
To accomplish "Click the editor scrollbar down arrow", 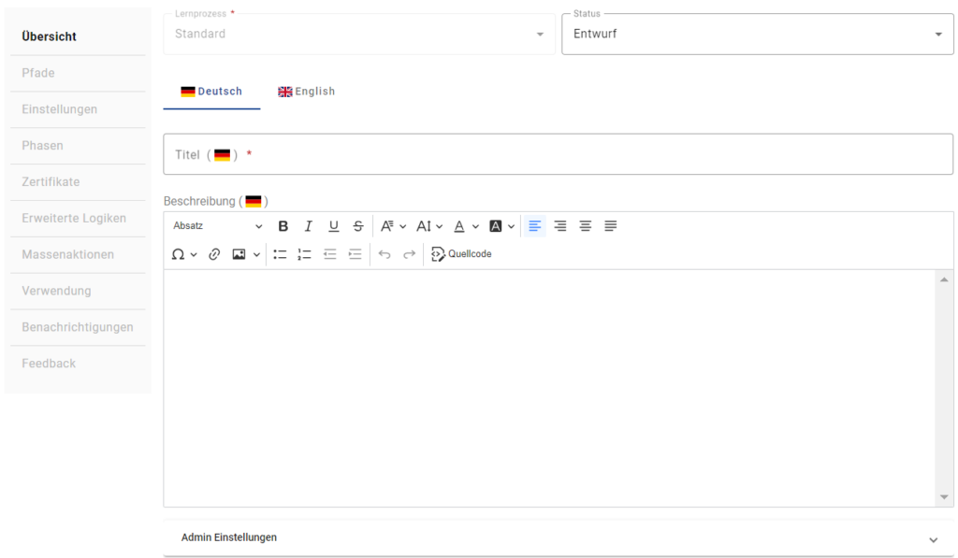I will pyautogui.click(x=944, y=497).
